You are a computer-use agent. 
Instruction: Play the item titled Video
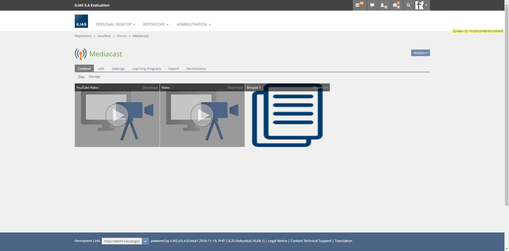[x=202, y=115]
